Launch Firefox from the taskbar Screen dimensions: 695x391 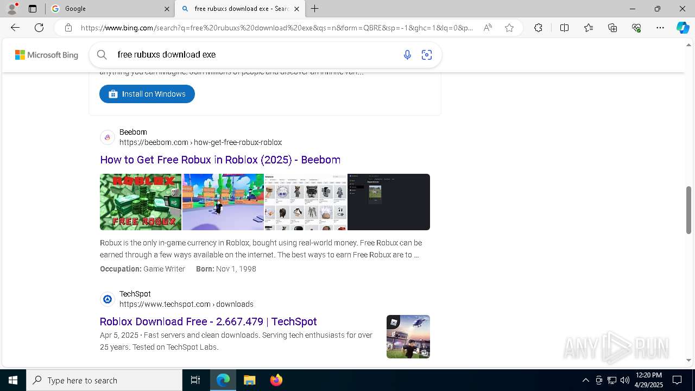pyautogui.click(x=276, y=380)
